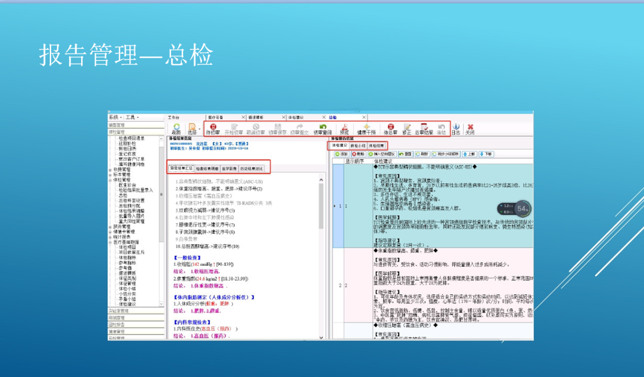Click the 待总审 toolbar icon
Viewport: 644px width, 377px height.
[x=390, y=129]
